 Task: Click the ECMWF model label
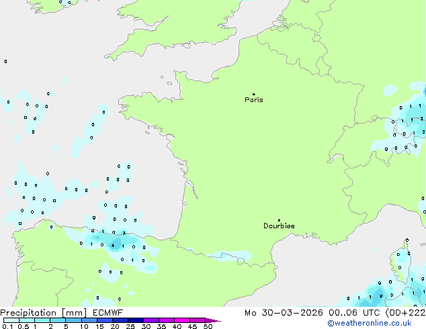[108, 313]
